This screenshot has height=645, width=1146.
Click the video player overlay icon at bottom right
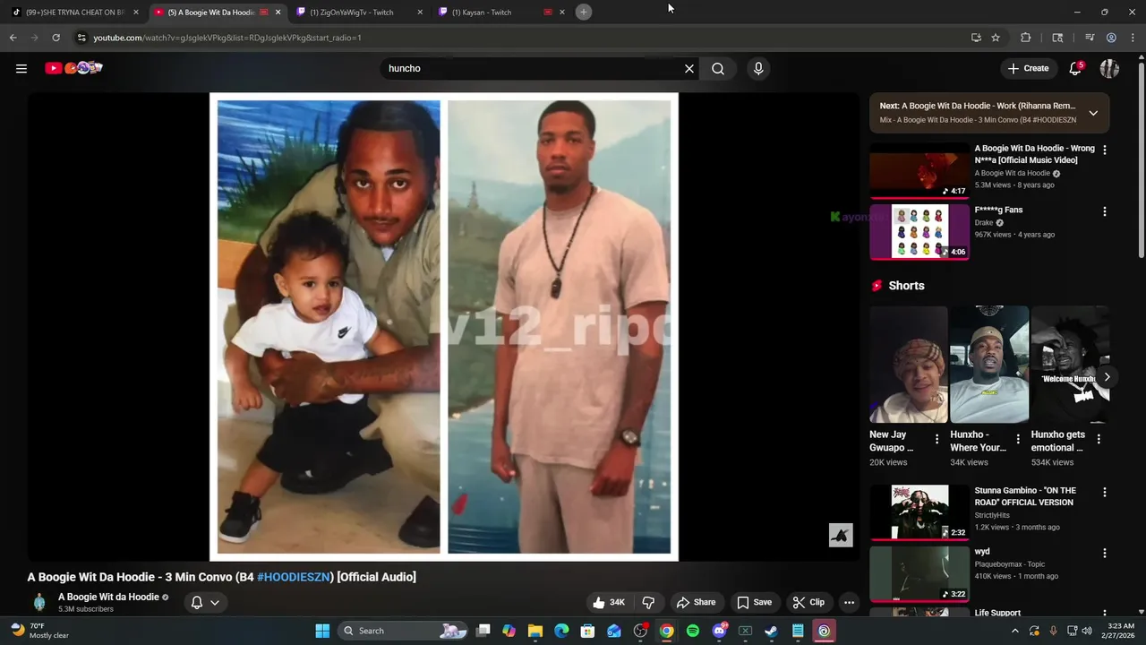pyautogui.click(x=841, y=535)
